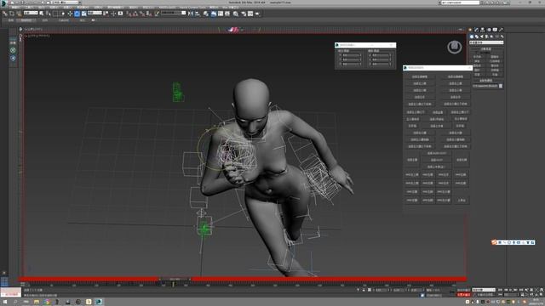Select the Geometry category in Create panel
The width and height of the screenshot is (545, 306).
point(472,37)
